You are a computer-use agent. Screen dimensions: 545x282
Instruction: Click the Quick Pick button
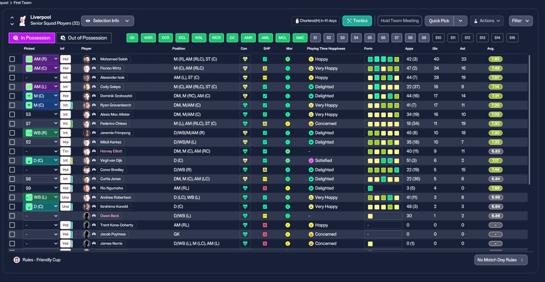[x=439, y=21]
